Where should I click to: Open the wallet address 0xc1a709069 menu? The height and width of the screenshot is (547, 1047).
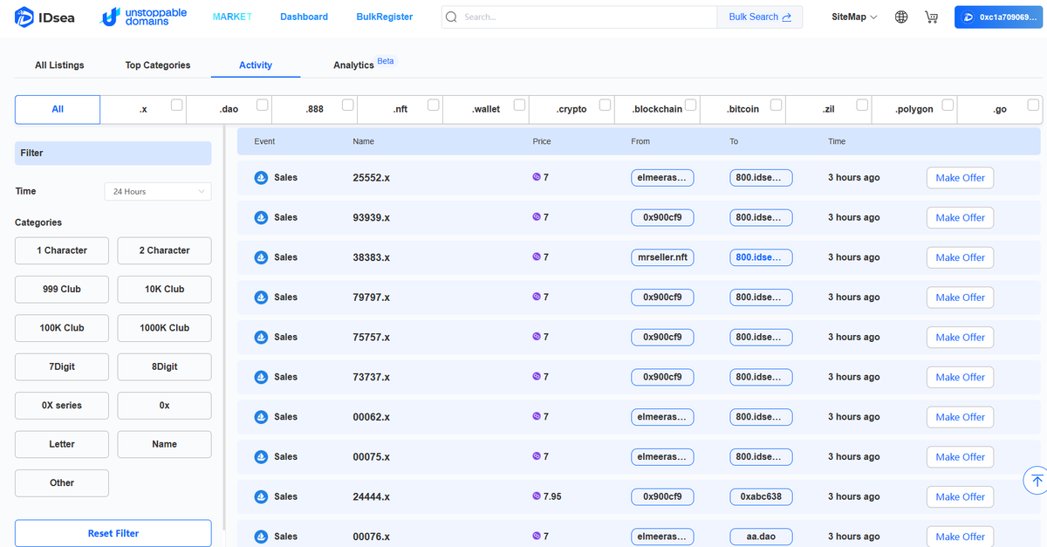point(999,17)
